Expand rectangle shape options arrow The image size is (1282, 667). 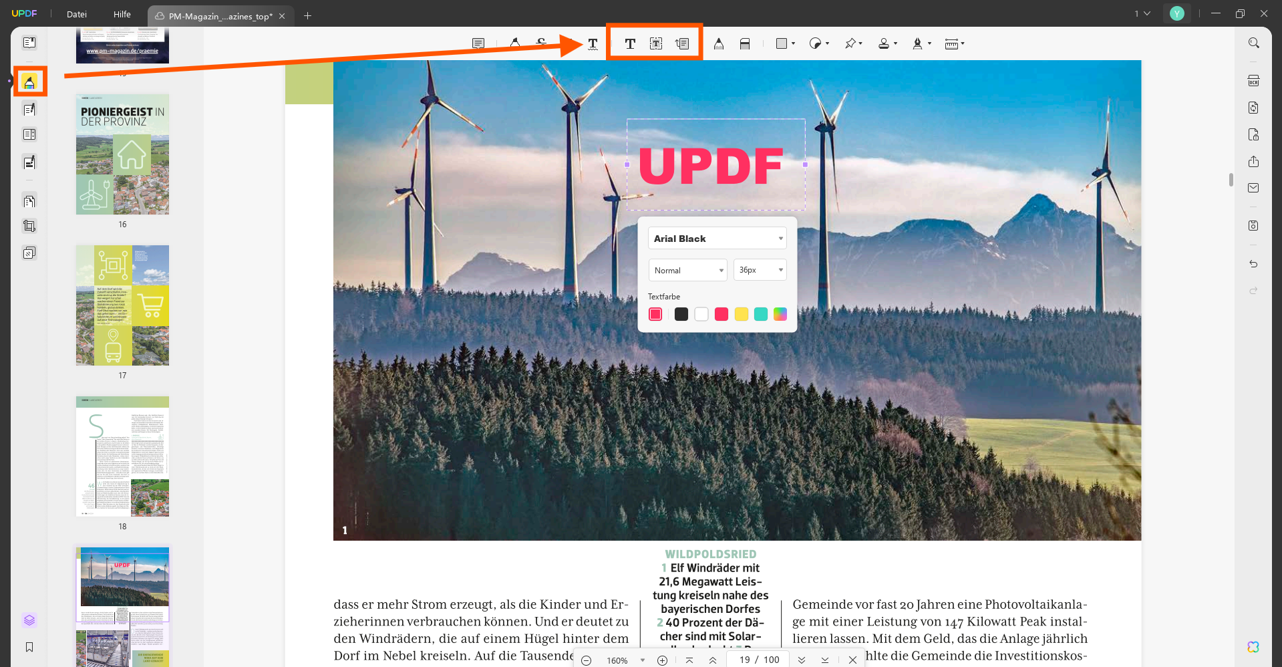pyautogui.click(x=794, y=44)
